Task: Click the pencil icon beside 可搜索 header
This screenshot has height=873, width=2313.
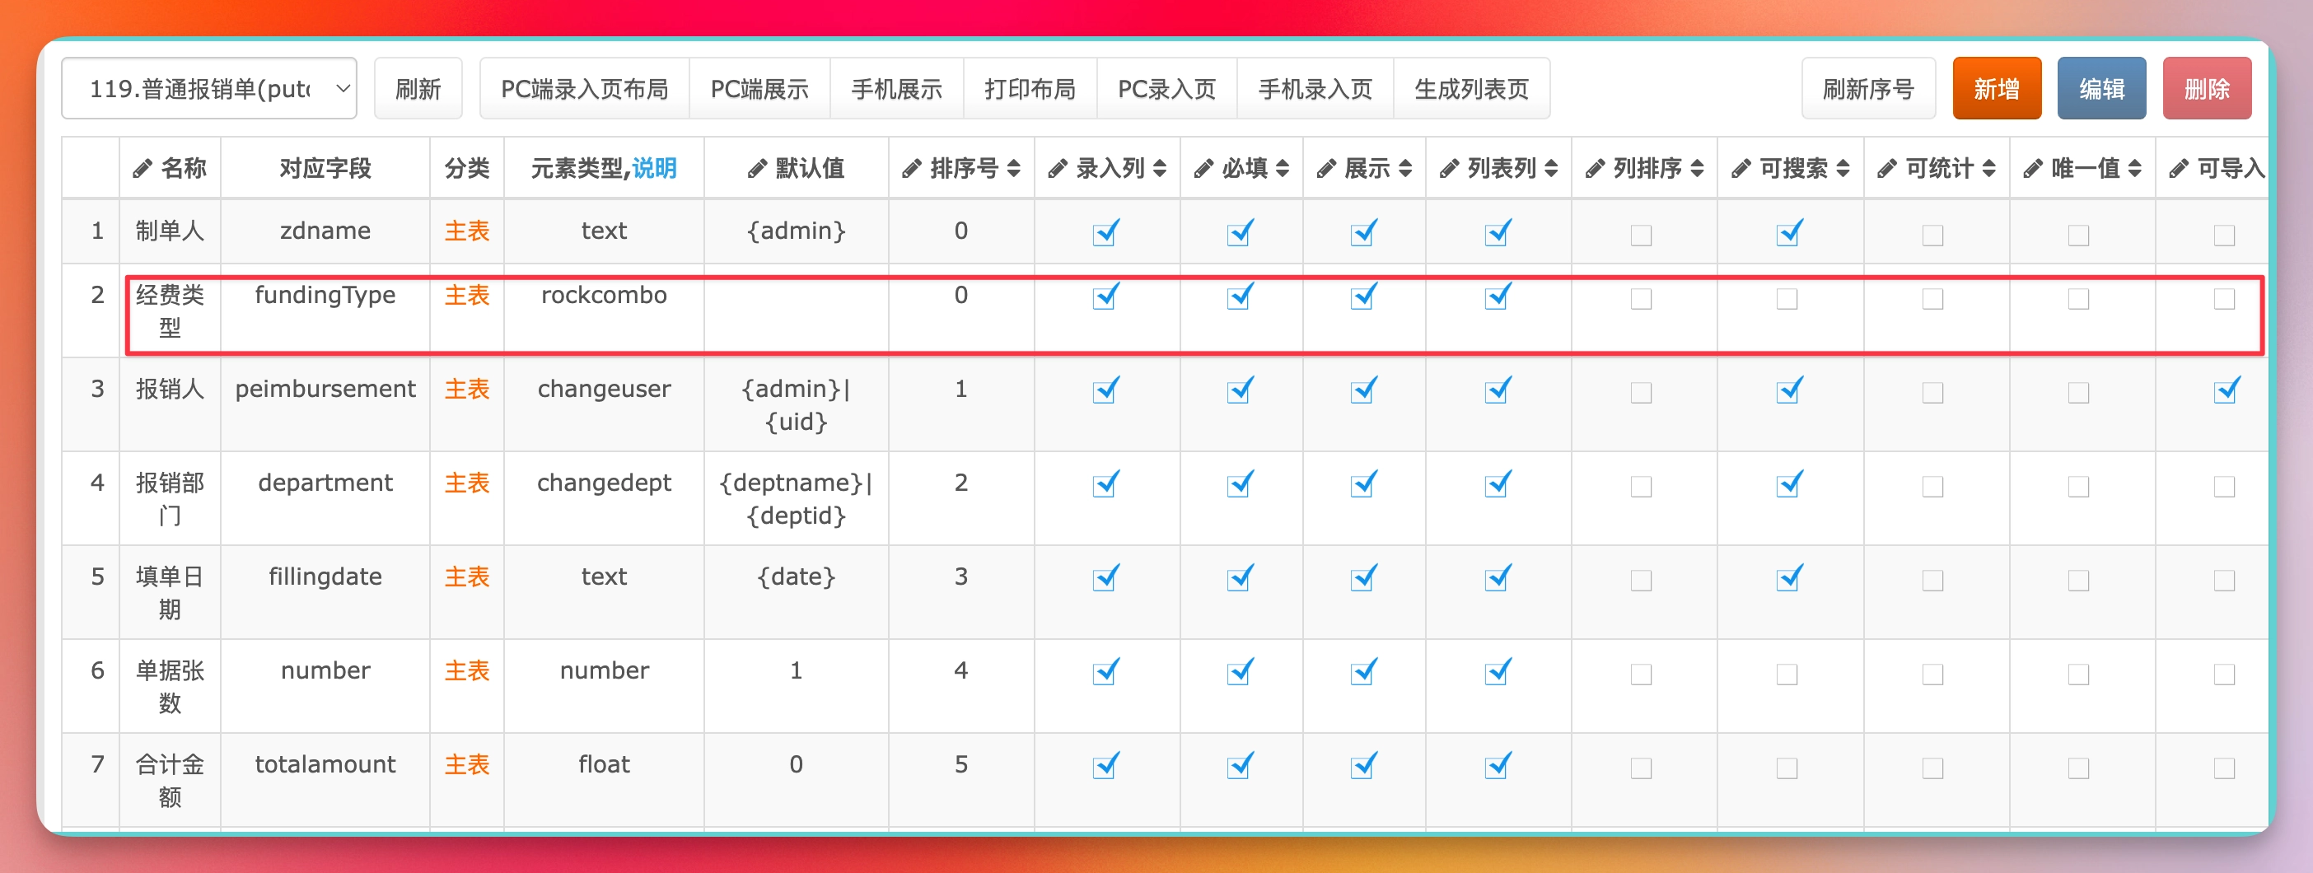Action: point(1741,168)
